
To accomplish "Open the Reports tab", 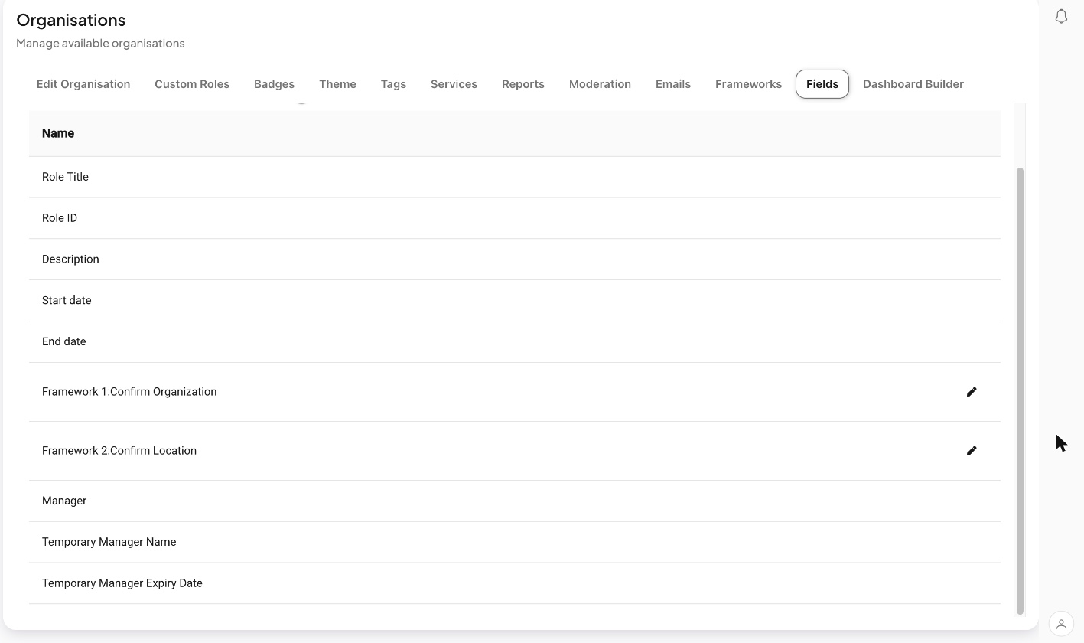I will pyautogui.click(x=523, y=84).
